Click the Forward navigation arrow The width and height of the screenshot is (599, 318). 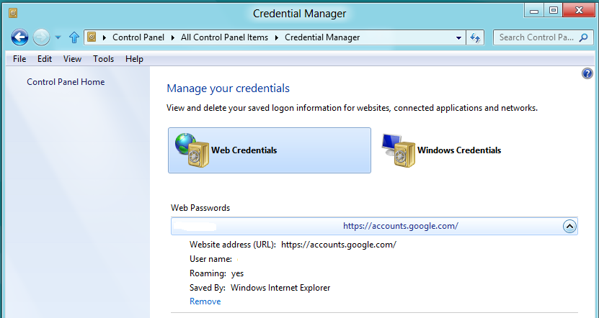click(x=41, y=37)
